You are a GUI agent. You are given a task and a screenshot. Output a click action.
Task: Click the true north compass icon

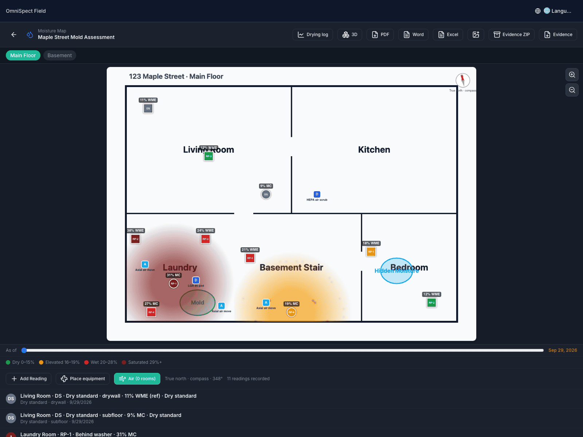[463, 80]
